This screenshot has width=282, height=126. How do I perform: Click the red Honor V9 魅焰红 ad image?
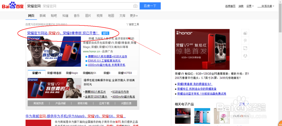pos(202,49)
